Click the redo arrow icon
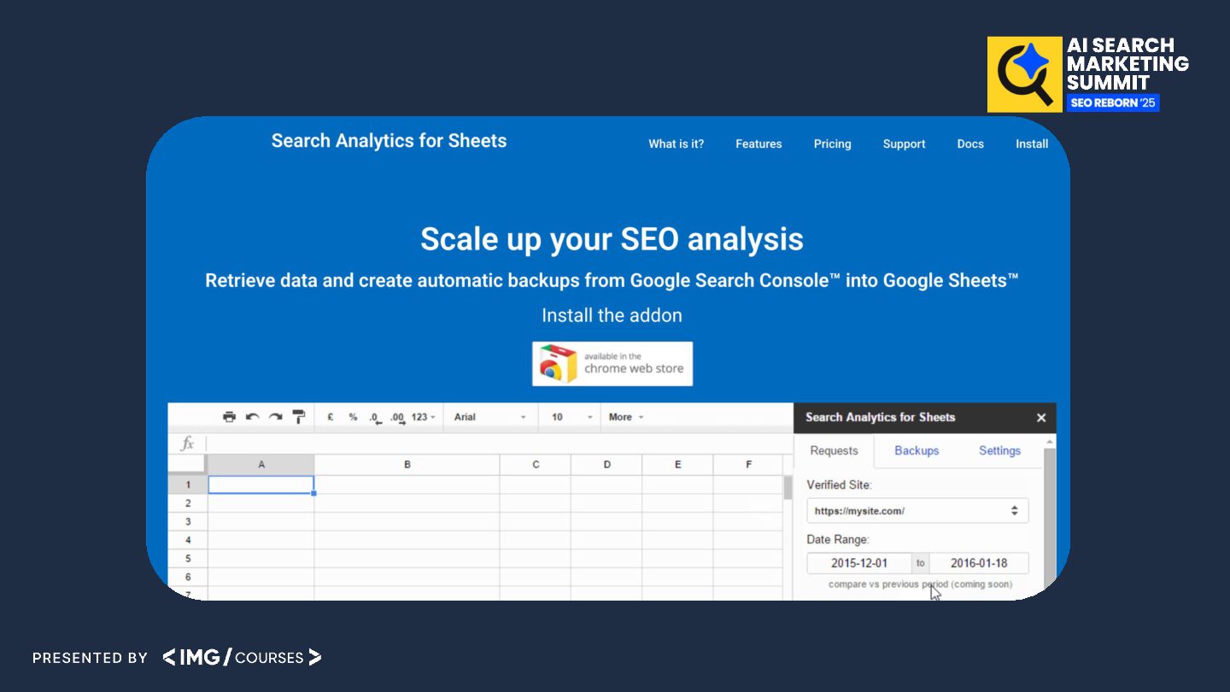Image resolution: width=1230 pixels, height=692 pixels. coord(275,417)
